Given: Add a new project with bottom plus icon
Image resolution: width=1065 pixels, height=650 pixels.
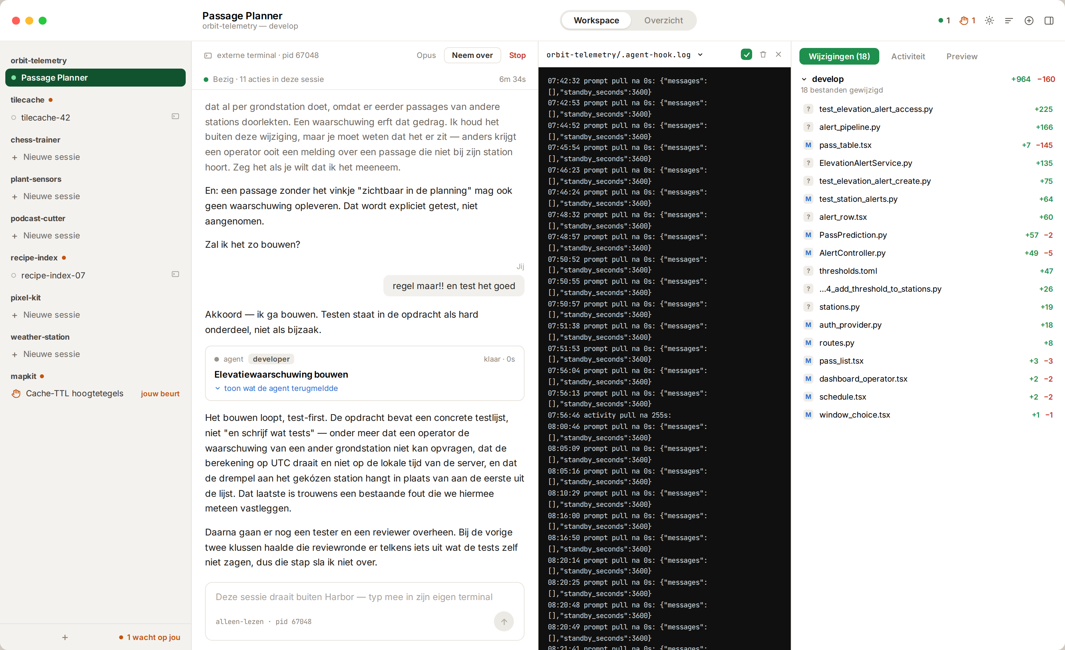Looking at the screenshot, I should [x=65, y=637].
